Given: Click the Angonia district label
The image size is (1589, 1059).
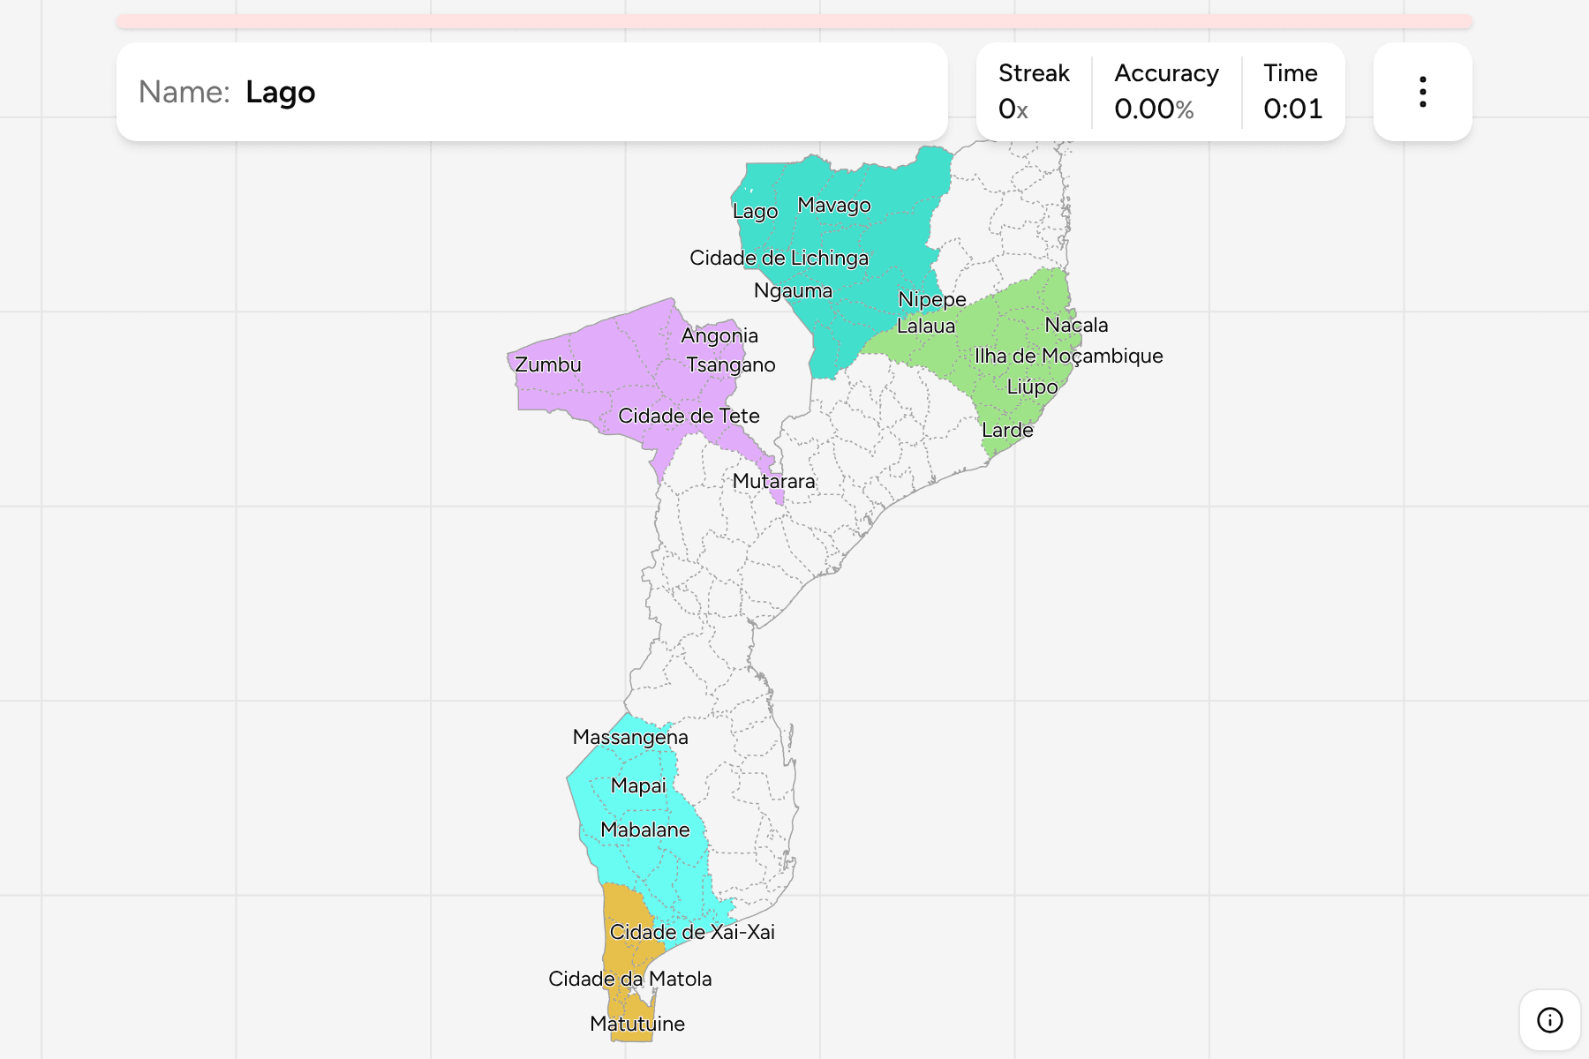Looking at the screenshot, I should coord(719,335).
